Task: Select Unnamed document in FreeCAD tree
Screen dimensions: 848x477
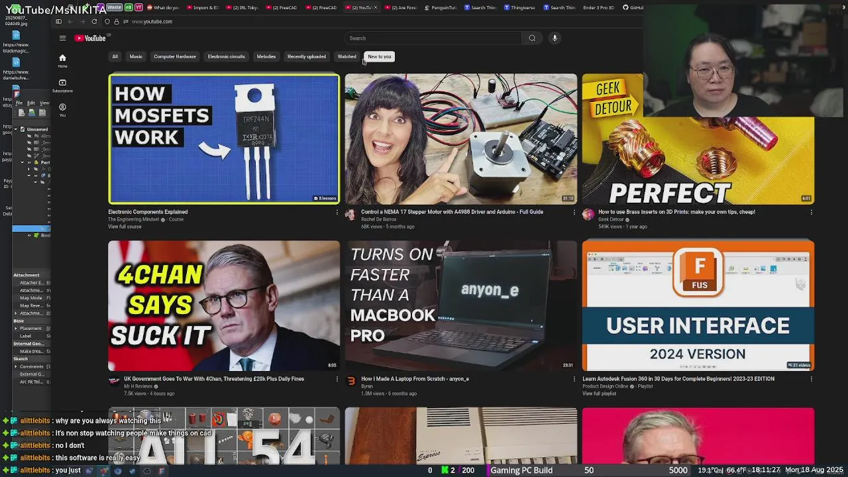Action: coord(37,129)
